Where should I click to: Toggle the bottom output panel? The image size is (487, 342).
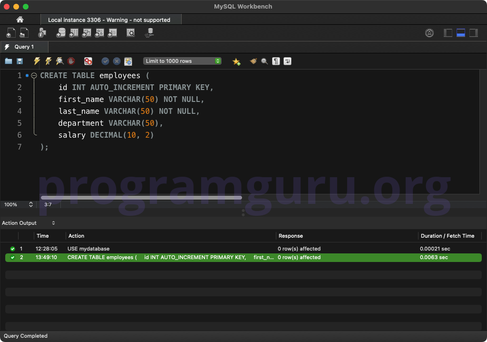point(460,33)
